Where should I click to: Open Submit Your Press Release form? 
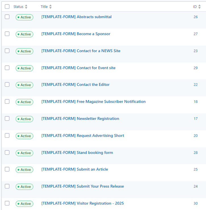(x=83, y=186)
